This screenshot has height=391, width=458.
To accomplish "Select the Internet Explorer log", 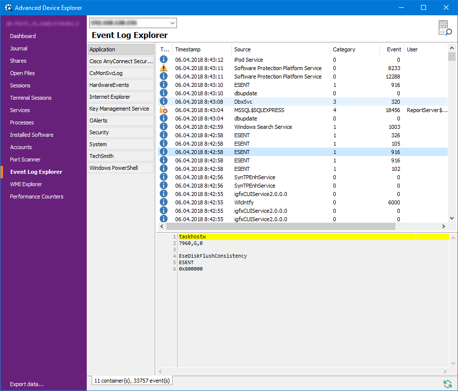I will pos(121,97).
